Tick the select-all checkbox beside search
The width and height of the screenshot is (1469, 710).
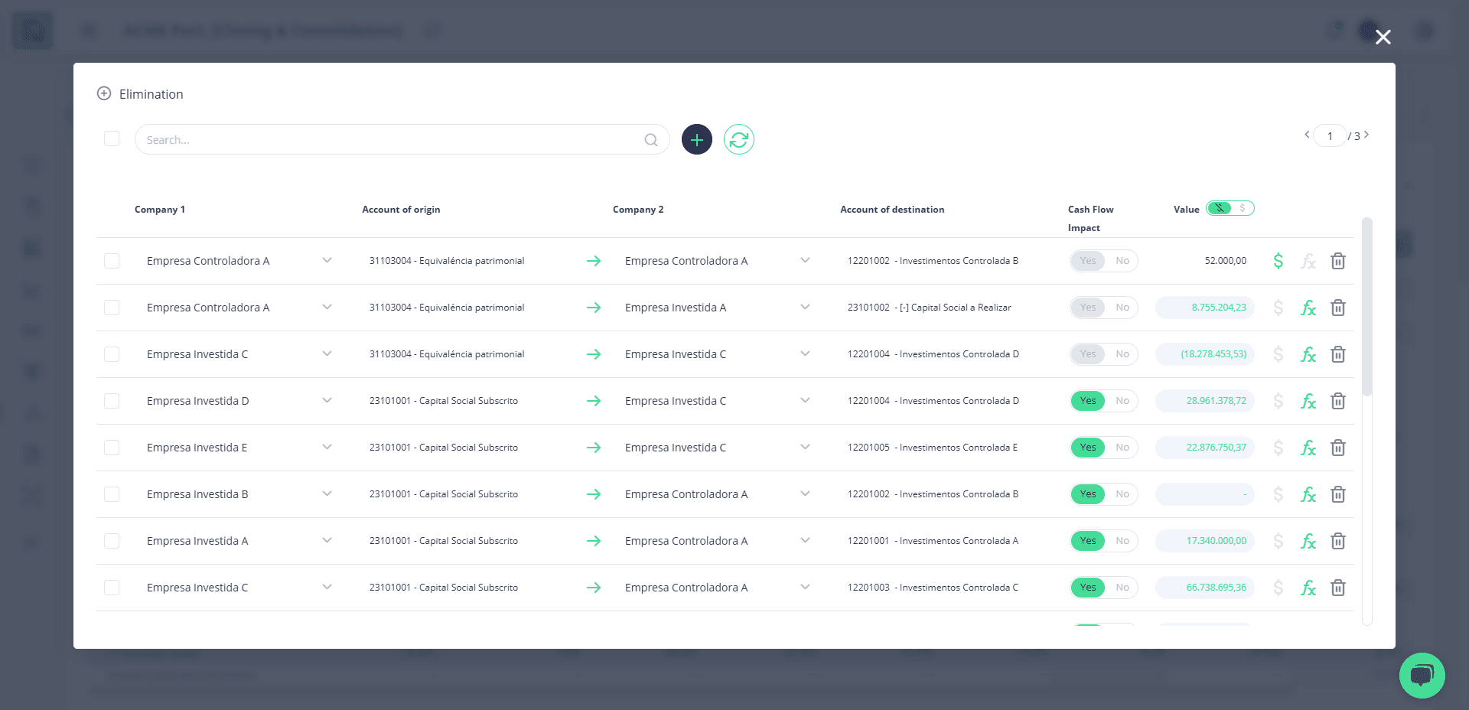coord(112,138)
